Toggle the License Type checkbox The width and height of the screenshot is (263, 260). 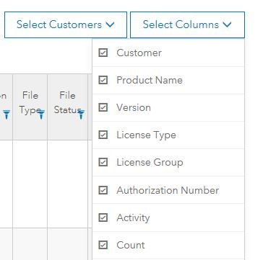103,135
